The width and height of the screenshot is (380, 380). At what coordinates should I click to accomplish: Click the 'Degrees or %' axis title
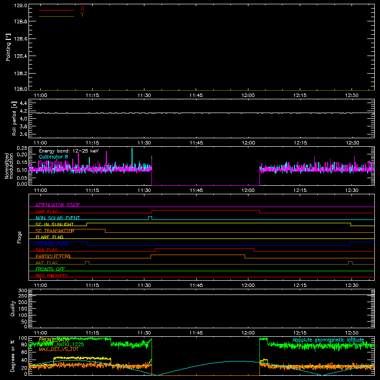(x=13, y=356)
